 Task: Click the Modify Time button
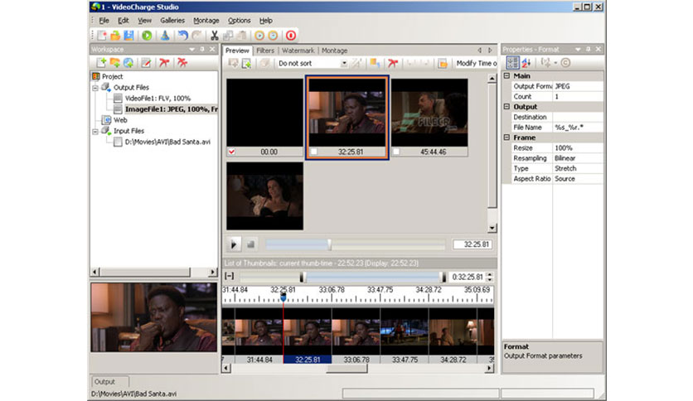click(476, 63)
